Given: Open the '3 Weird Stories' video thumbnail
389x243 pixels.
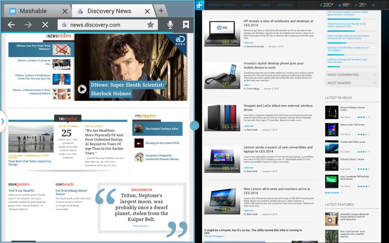Looking at the screenshot, I should click(x=62, y=94).
